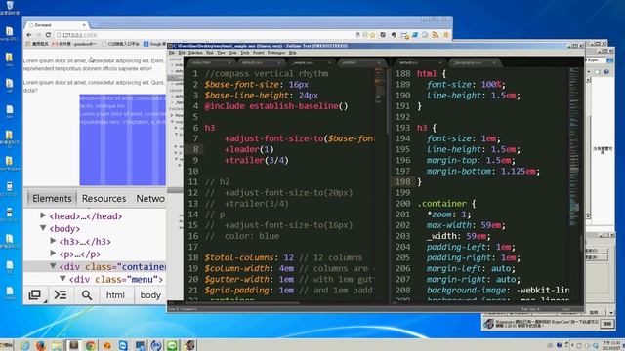
Task: Click the DevTools magnifier inspect icon
Action: (x=87, y=294)
